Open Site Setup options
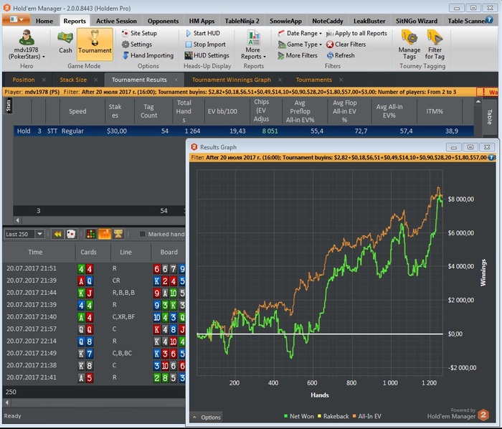Screen dimensions: 502x429 click(140, 33)
